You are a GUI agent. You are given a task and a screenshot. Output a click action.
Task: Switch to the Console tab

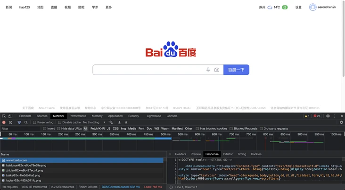172,116
